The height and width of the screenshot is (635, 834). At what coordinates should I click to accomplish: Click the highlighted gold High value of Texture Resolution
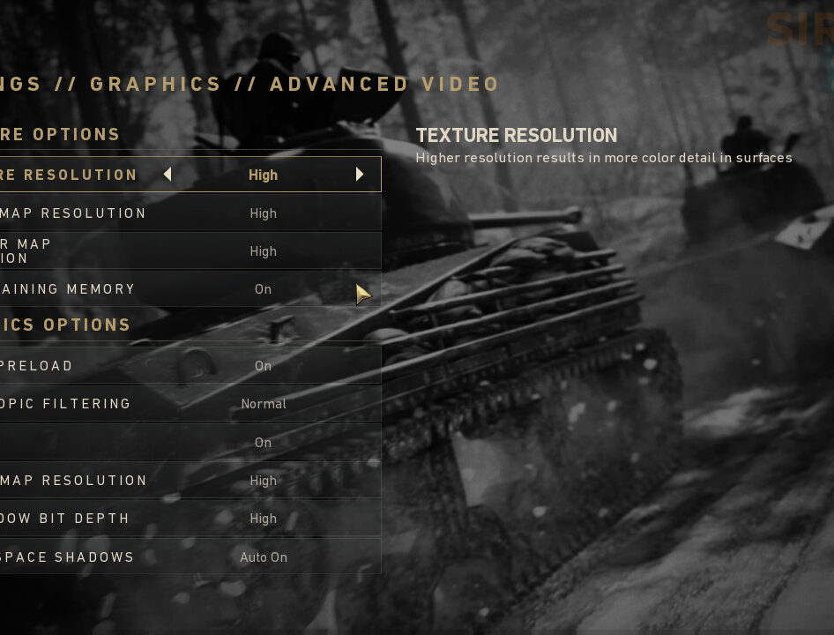[x=264, y=176]
